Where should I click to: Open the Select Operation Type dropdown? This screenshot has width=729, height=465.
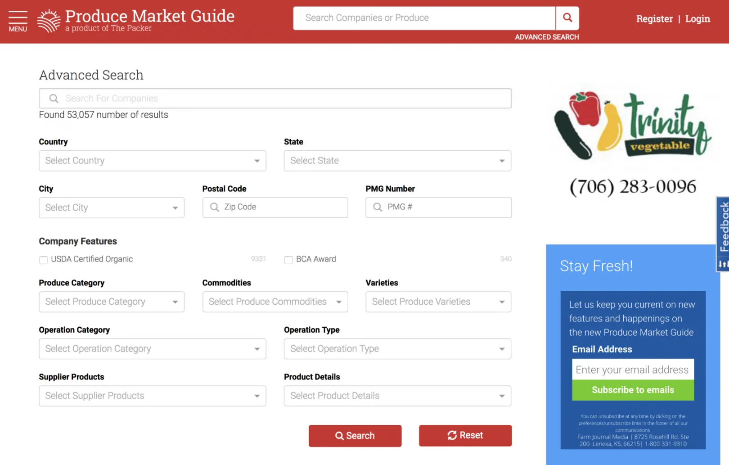tap(397, 349)
